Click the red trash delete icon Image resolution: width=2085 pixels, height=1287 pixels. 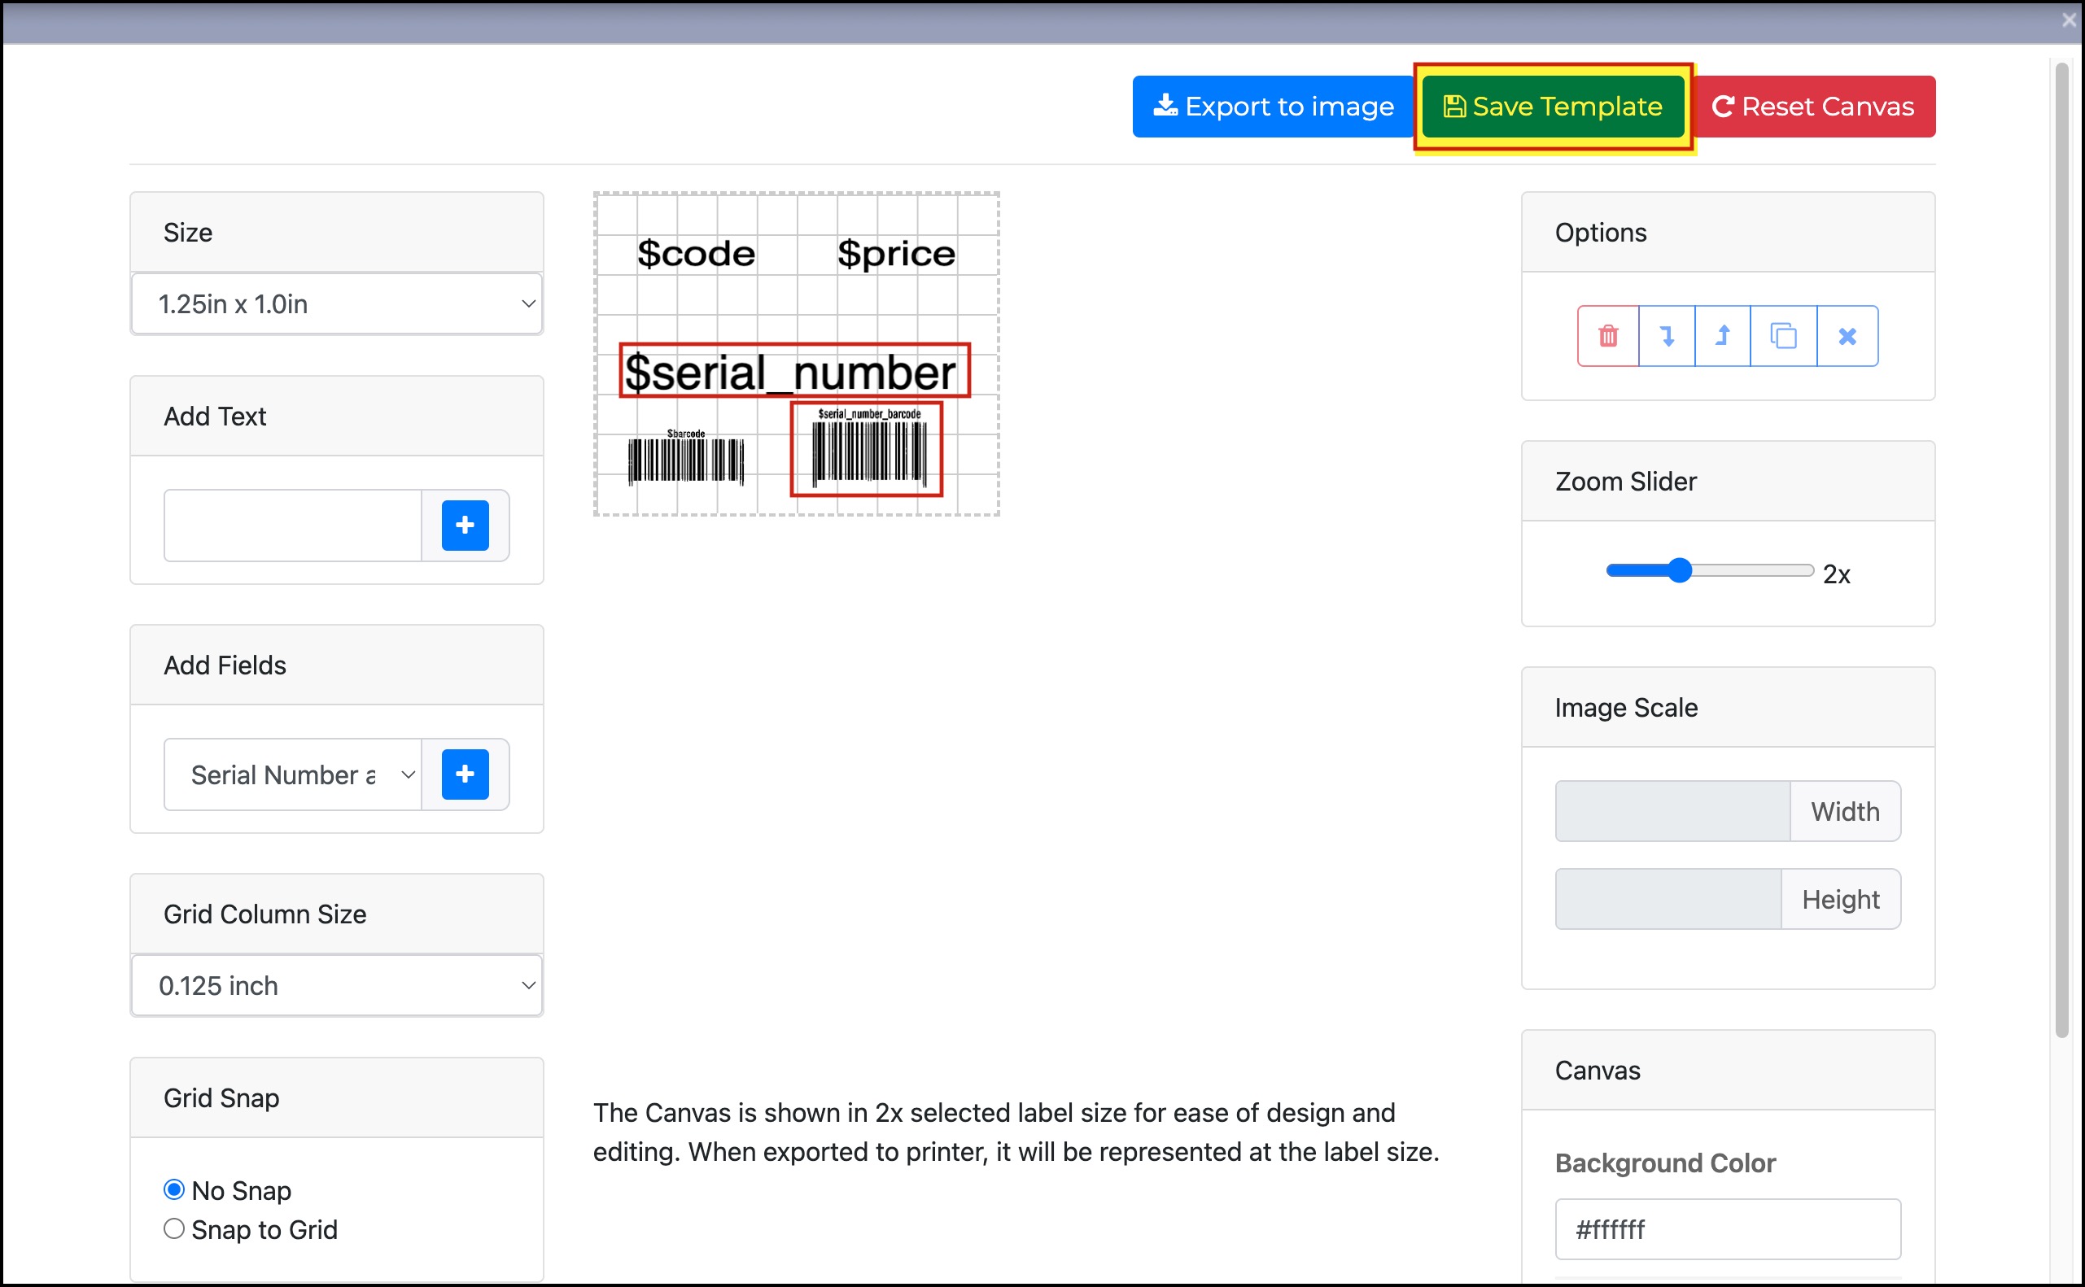[x=1607, y=336]
